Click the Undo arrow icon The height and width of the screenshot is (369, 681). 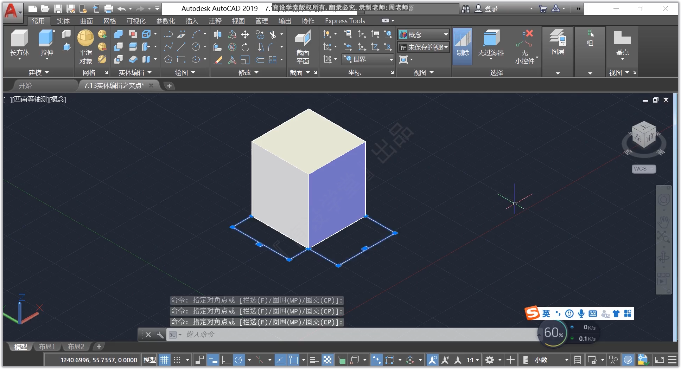[x=122, y=9]
